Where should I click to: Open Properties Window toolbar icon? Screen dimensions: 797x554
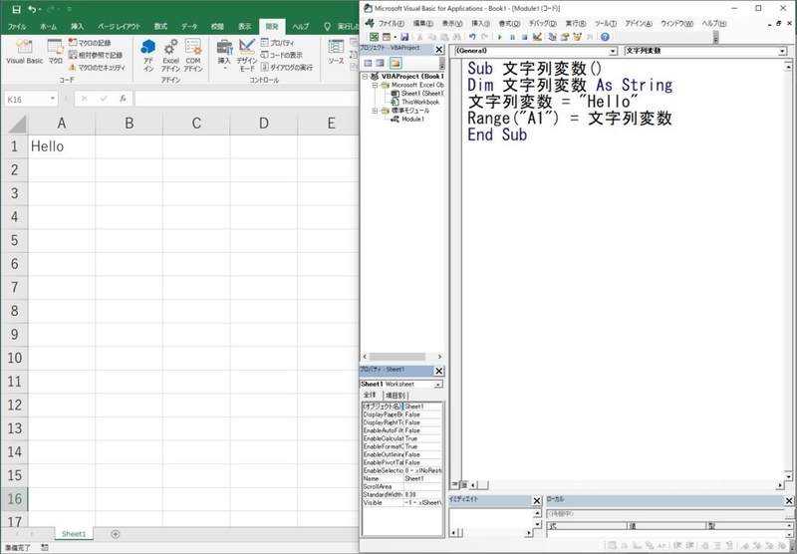point(565,37)
